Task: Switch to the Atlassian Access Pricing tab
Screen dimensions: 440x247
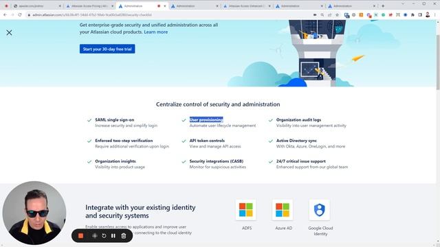Action: [89, 6]
